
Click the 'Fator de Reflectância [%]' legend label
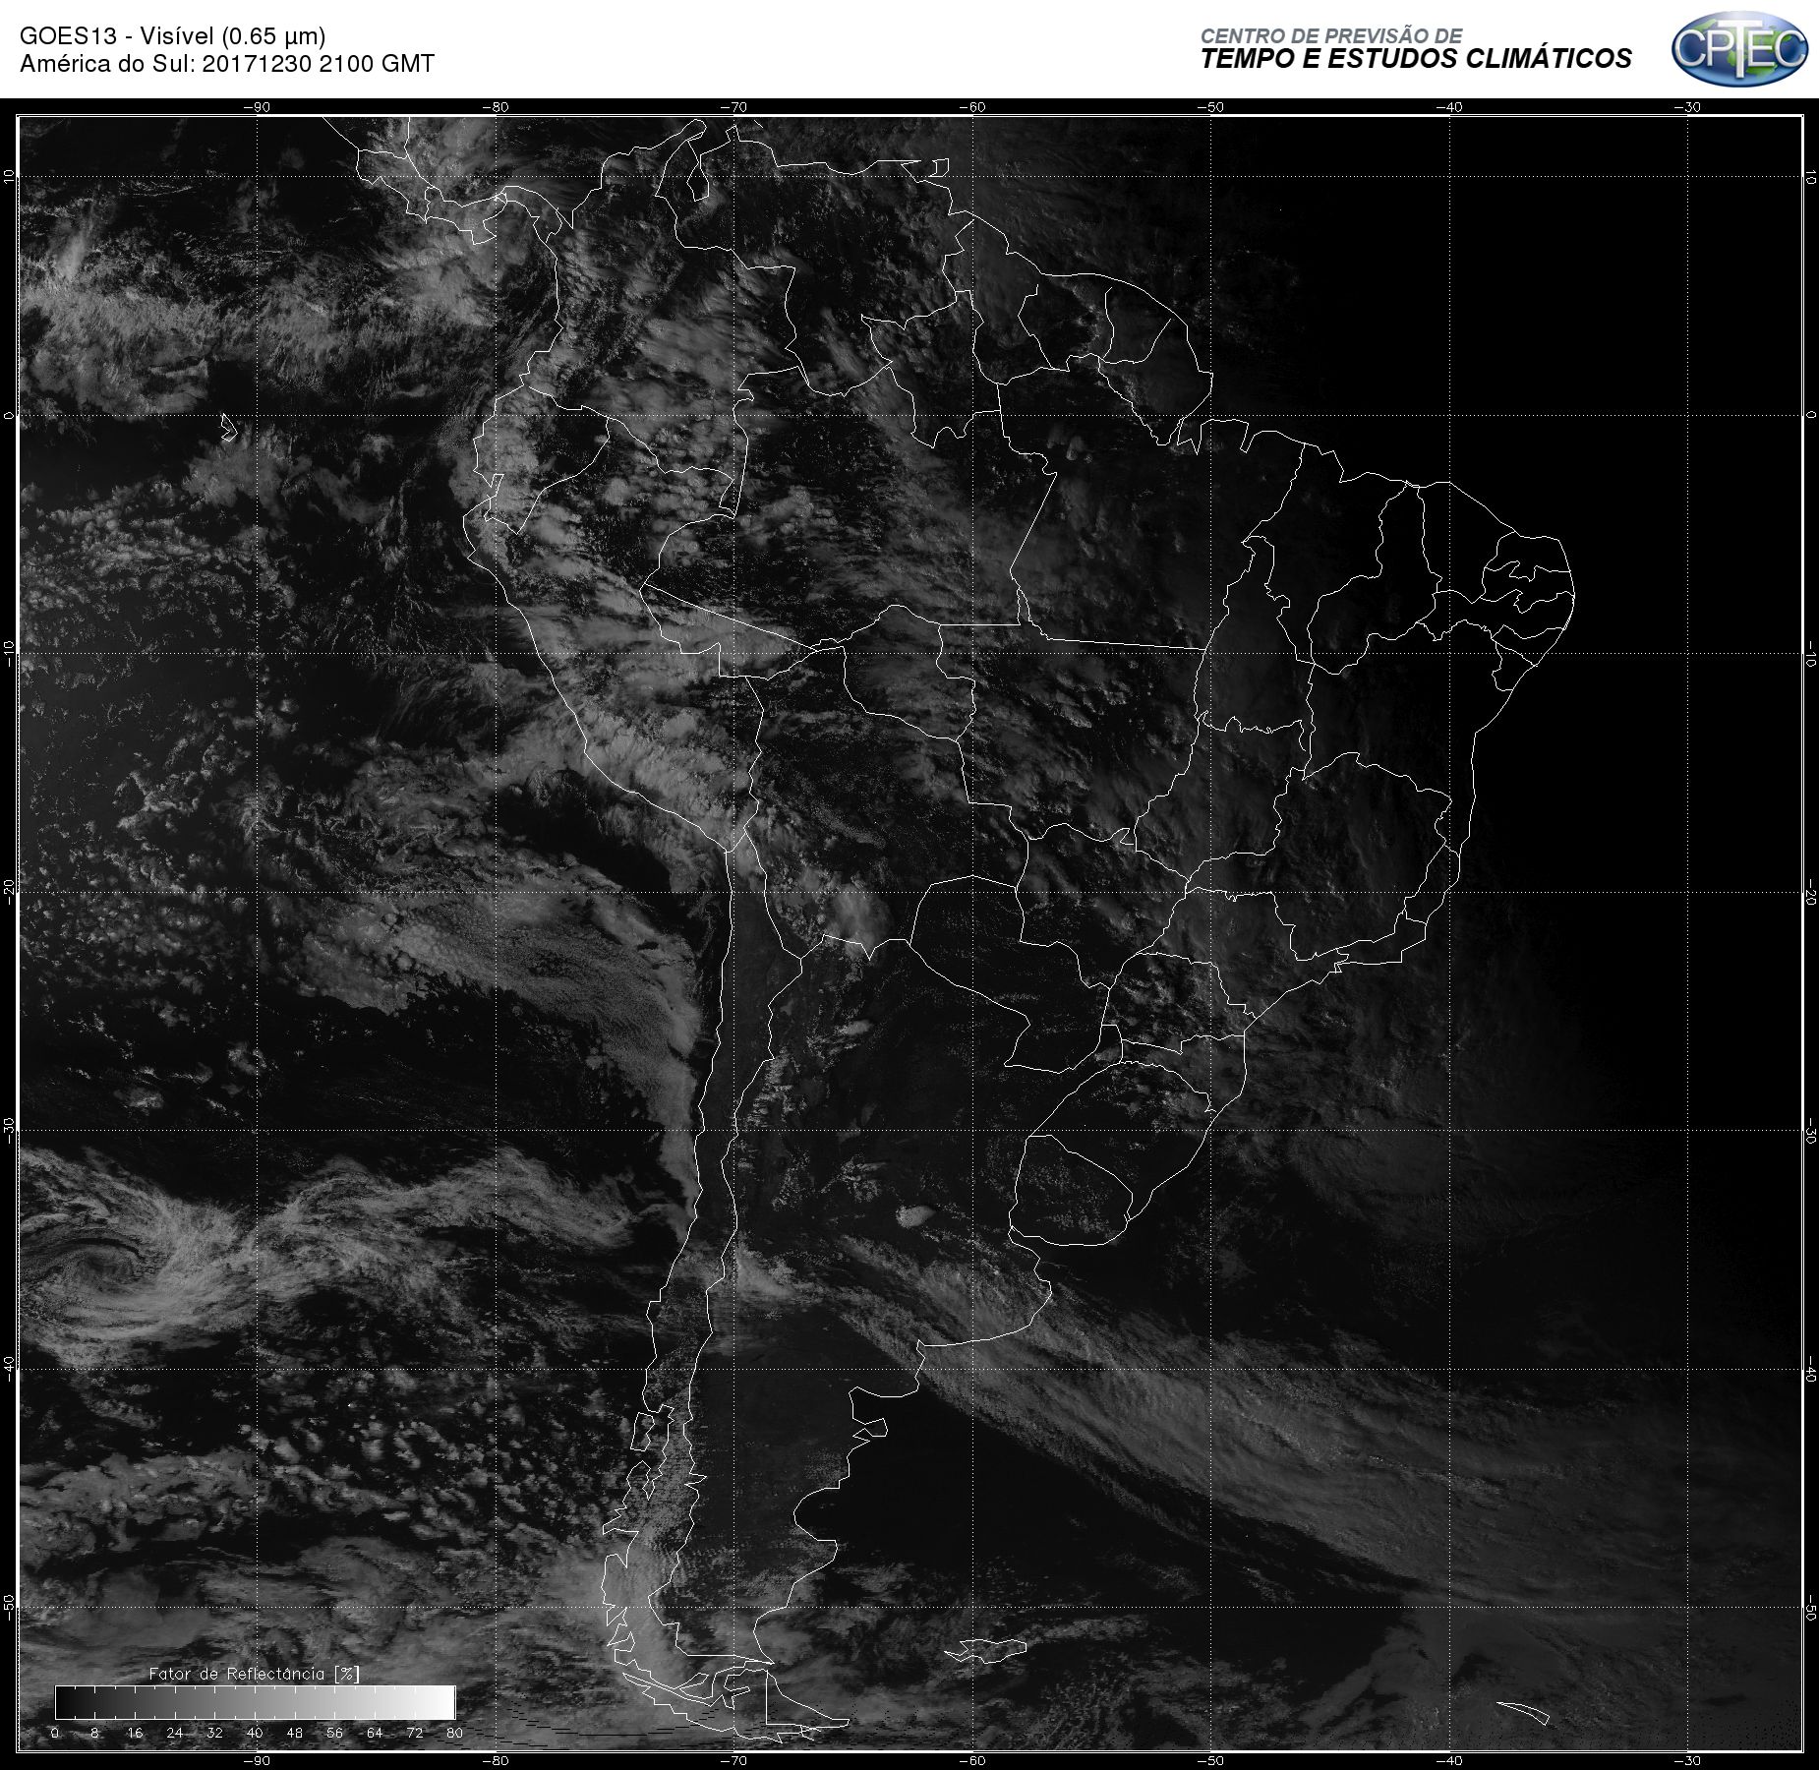(x=255, y=1674)
